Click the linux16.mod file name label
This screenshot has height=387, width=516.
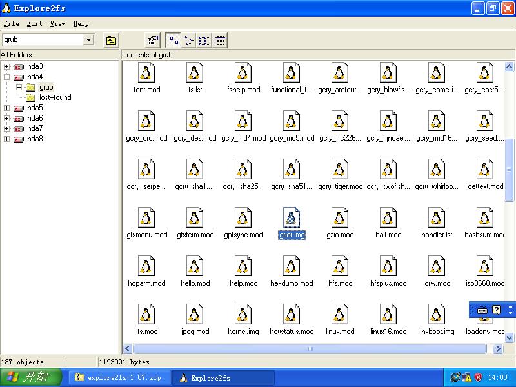point(388,332)
